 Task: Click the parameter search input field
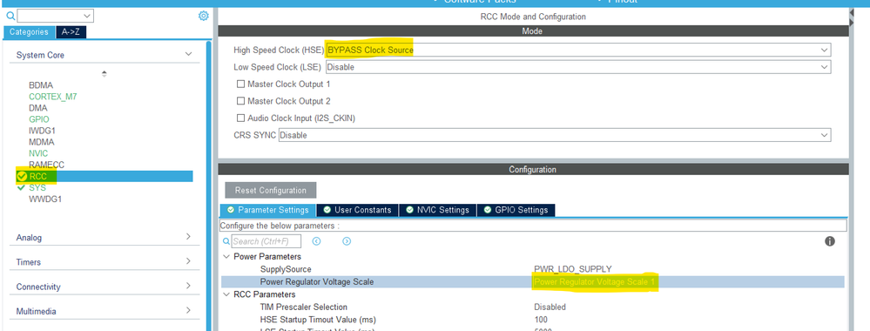(x=266, y=241)
